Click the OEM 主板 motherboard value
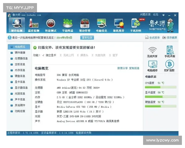The height and width of the screenshot is (148, 185). pos(72,92)
